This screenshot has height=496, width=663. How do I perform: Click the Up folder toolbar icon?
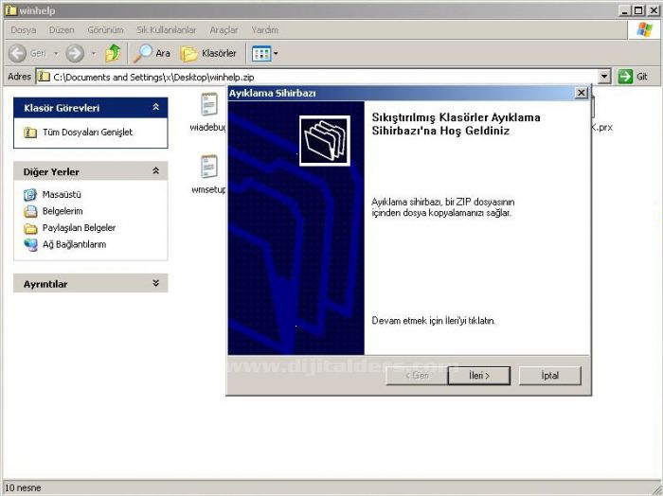coord(114,54)
